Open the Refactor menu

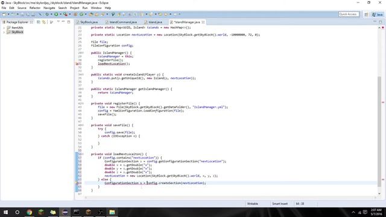35,8
